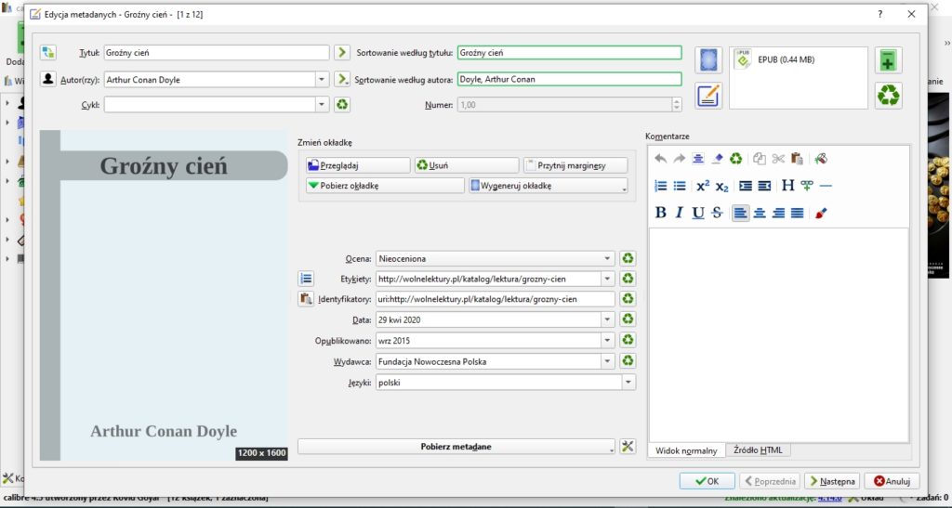Screen dimensions: 952x508
Task: Open the Ocena rating dropdown
Action: click(x=496, y=259)
